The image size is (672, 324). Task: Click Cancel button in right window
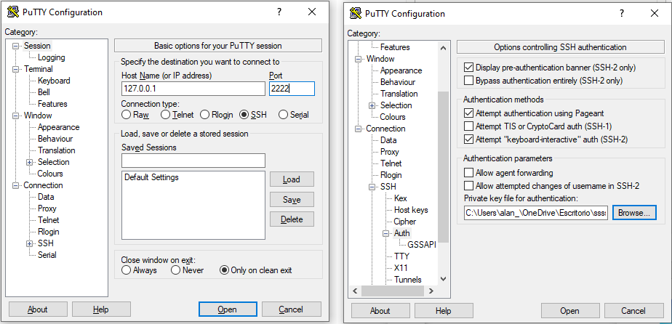(x=634, y=311)
